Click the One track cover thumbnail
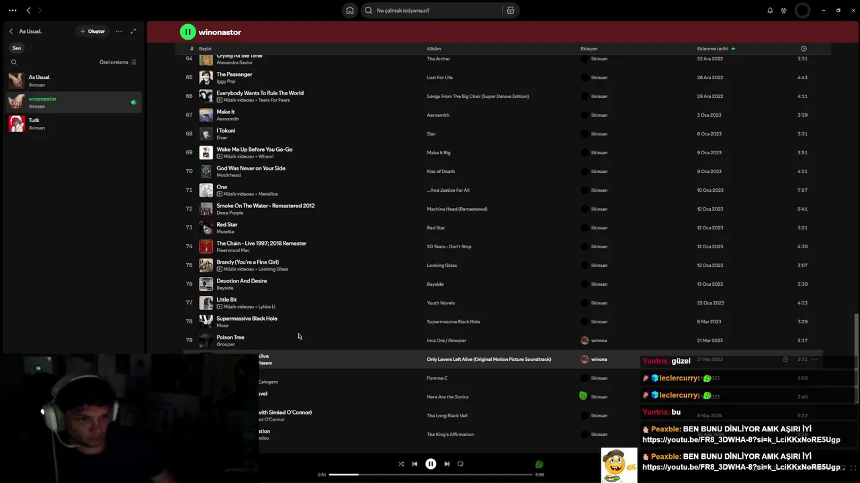This screenshot has width=860, height=483. (x=206, y=190)
